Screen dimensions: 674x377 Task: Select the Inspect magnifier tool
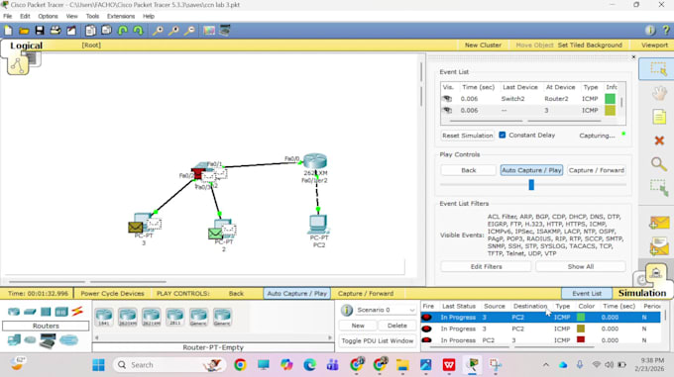tap(658, 164)
